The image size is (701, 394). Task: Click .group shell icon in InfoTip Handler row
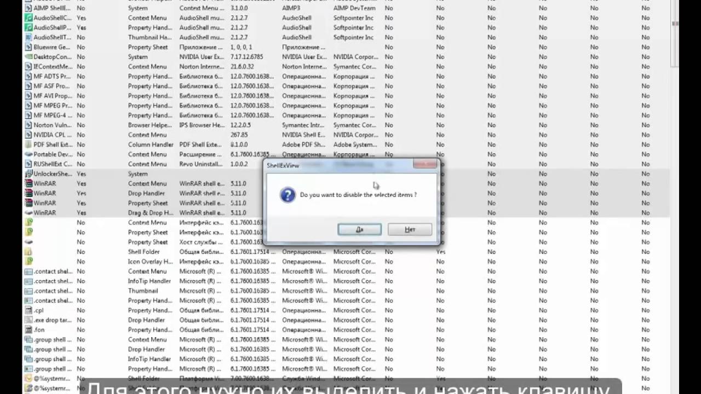point(28,360)
